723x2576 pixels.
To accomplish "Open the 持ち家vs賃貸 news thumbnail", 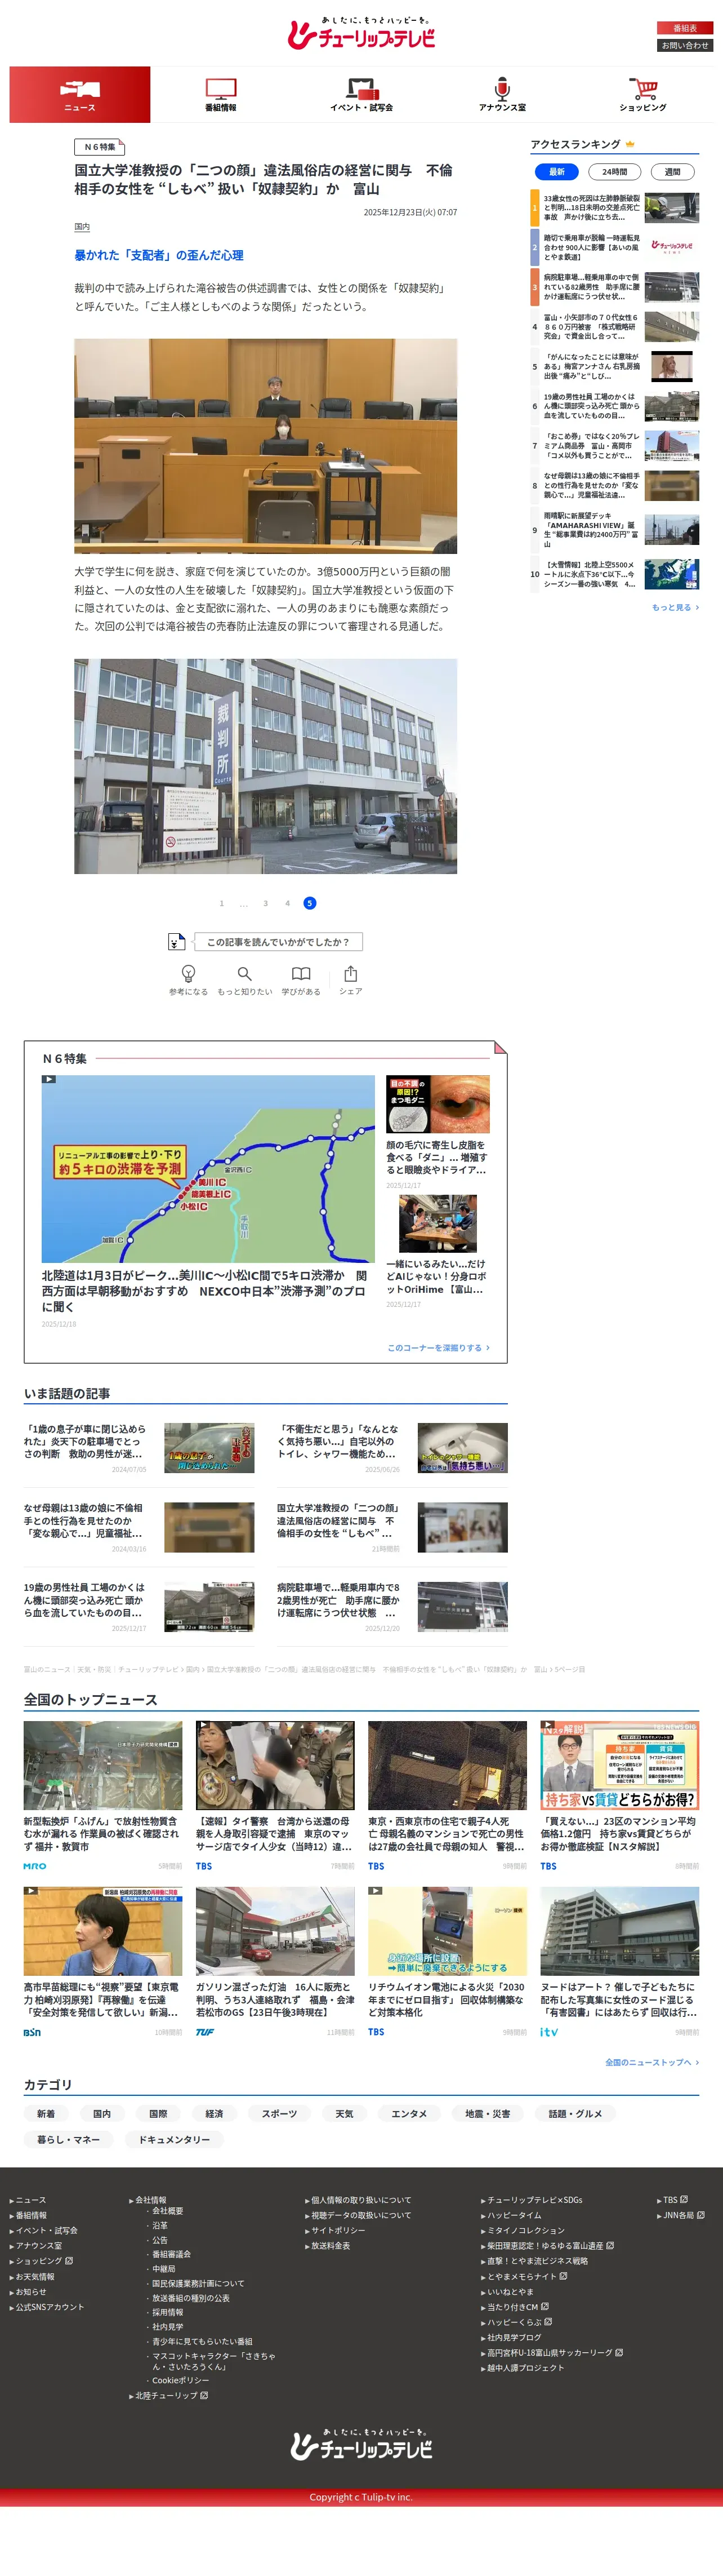I will (x=619, y=1765).
